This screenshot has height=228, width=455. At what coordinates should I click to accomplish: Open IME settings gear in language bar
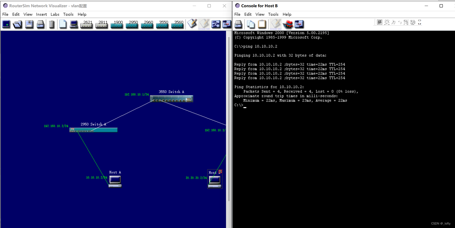pos(413,22)
